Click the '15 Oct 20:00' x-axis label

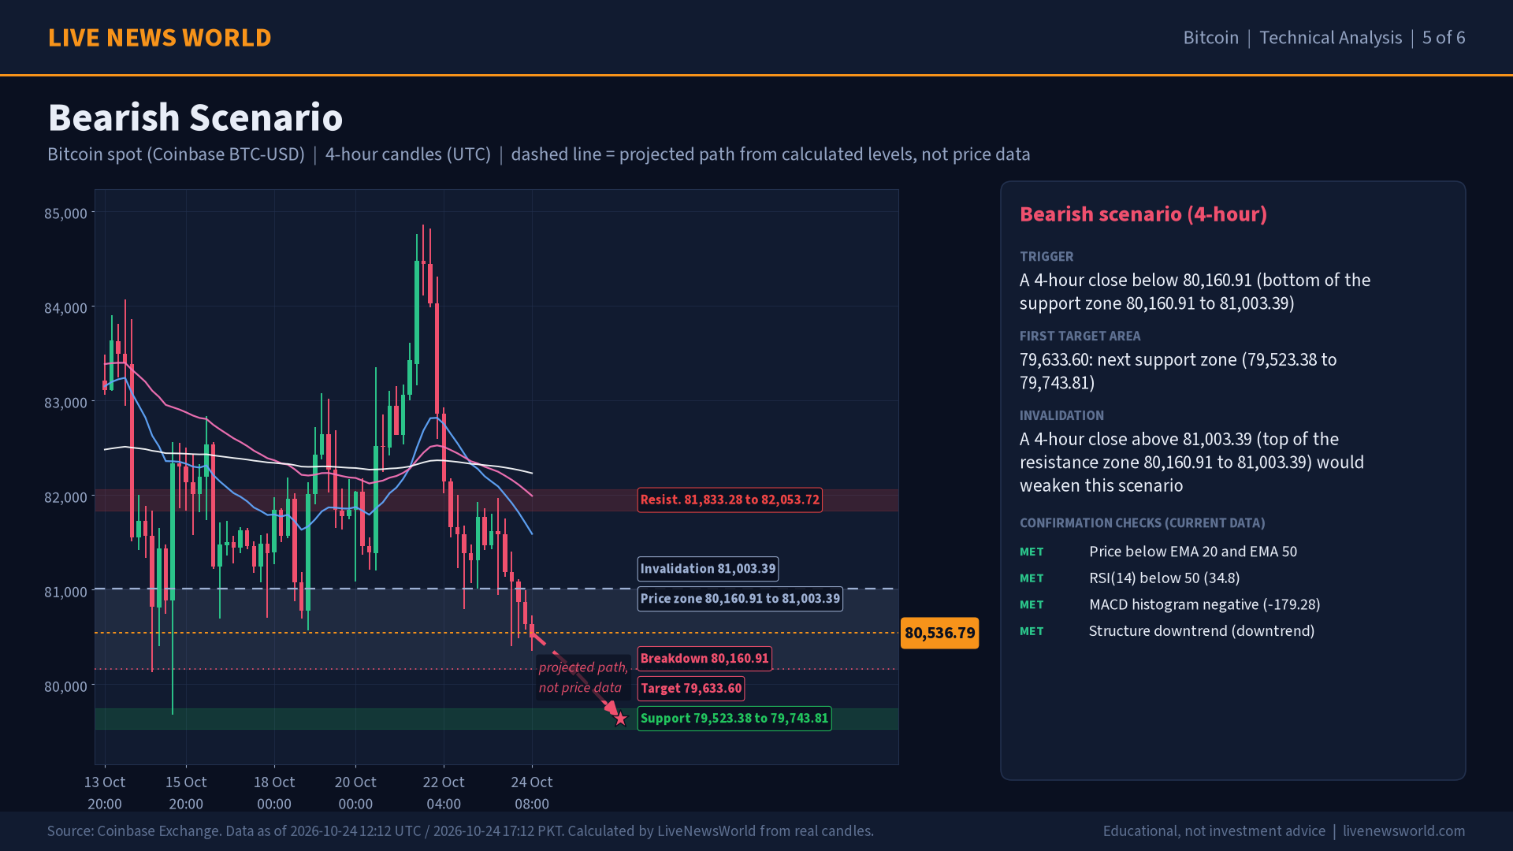(x=186, y=793)
